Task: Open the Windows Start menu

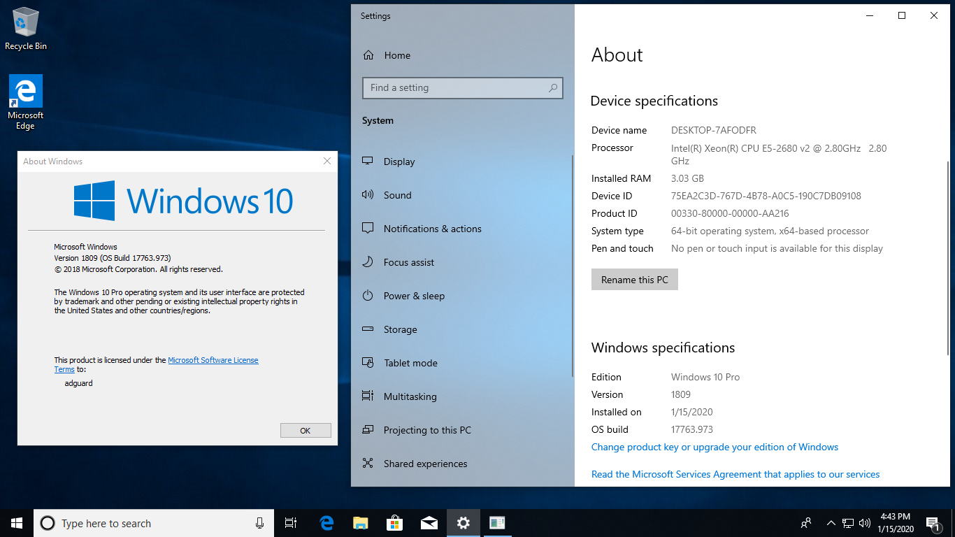Action: [x=17, y=523]
